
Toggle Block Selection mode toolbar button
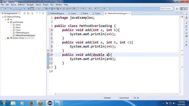point(39,9)
